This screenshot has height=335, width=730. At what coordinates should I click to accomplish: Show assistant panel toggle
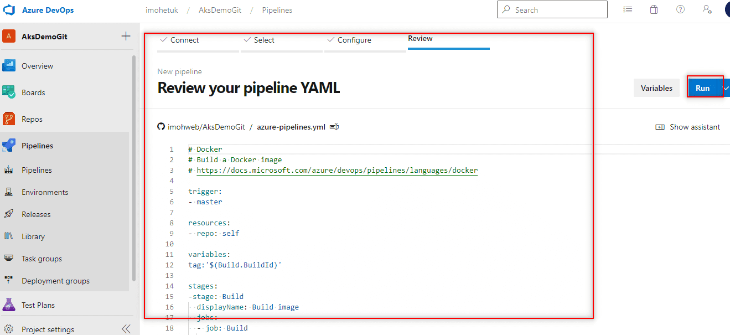[688, 127]
